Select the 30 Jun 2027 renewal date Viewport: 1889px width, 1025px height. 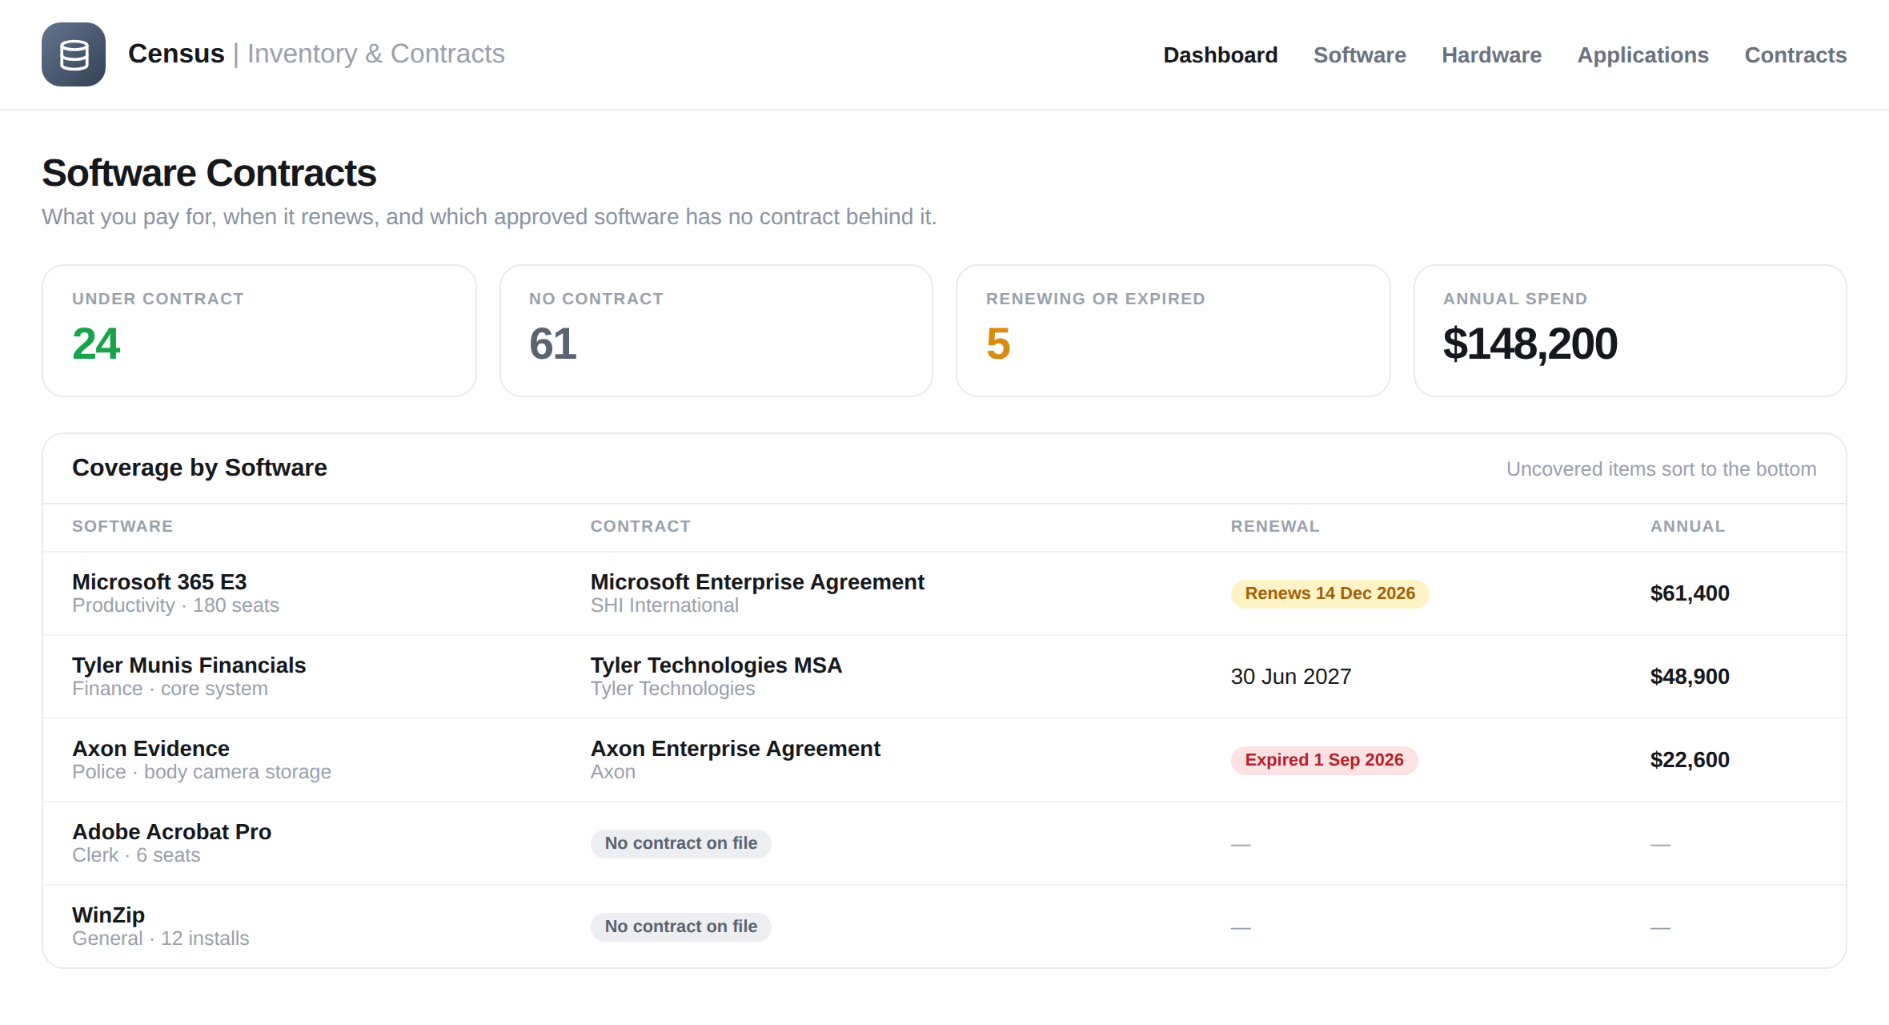1291,677
